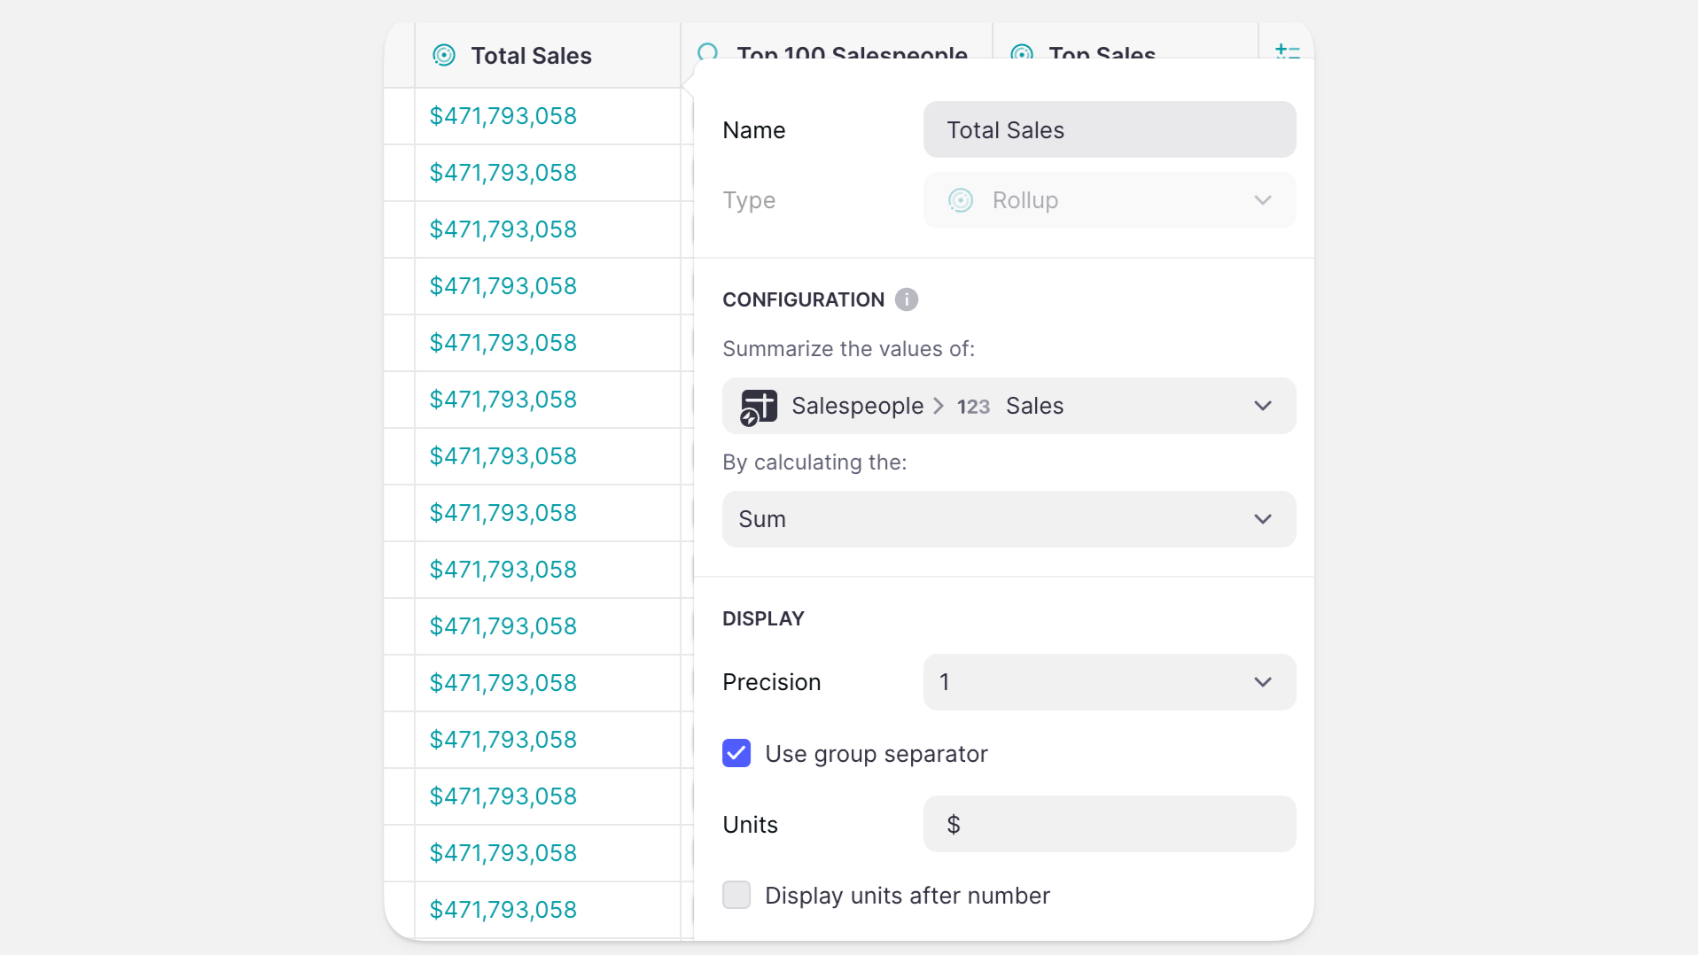The width and height of the screenshot is (1698, 955).
Task: Click the Rollup type icon
Action: pyautogui.click(x=961, y=200)
